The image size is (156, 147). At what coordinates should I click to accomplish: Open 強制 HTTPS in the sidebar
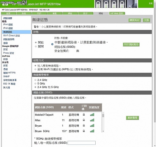tap(9, 73)
